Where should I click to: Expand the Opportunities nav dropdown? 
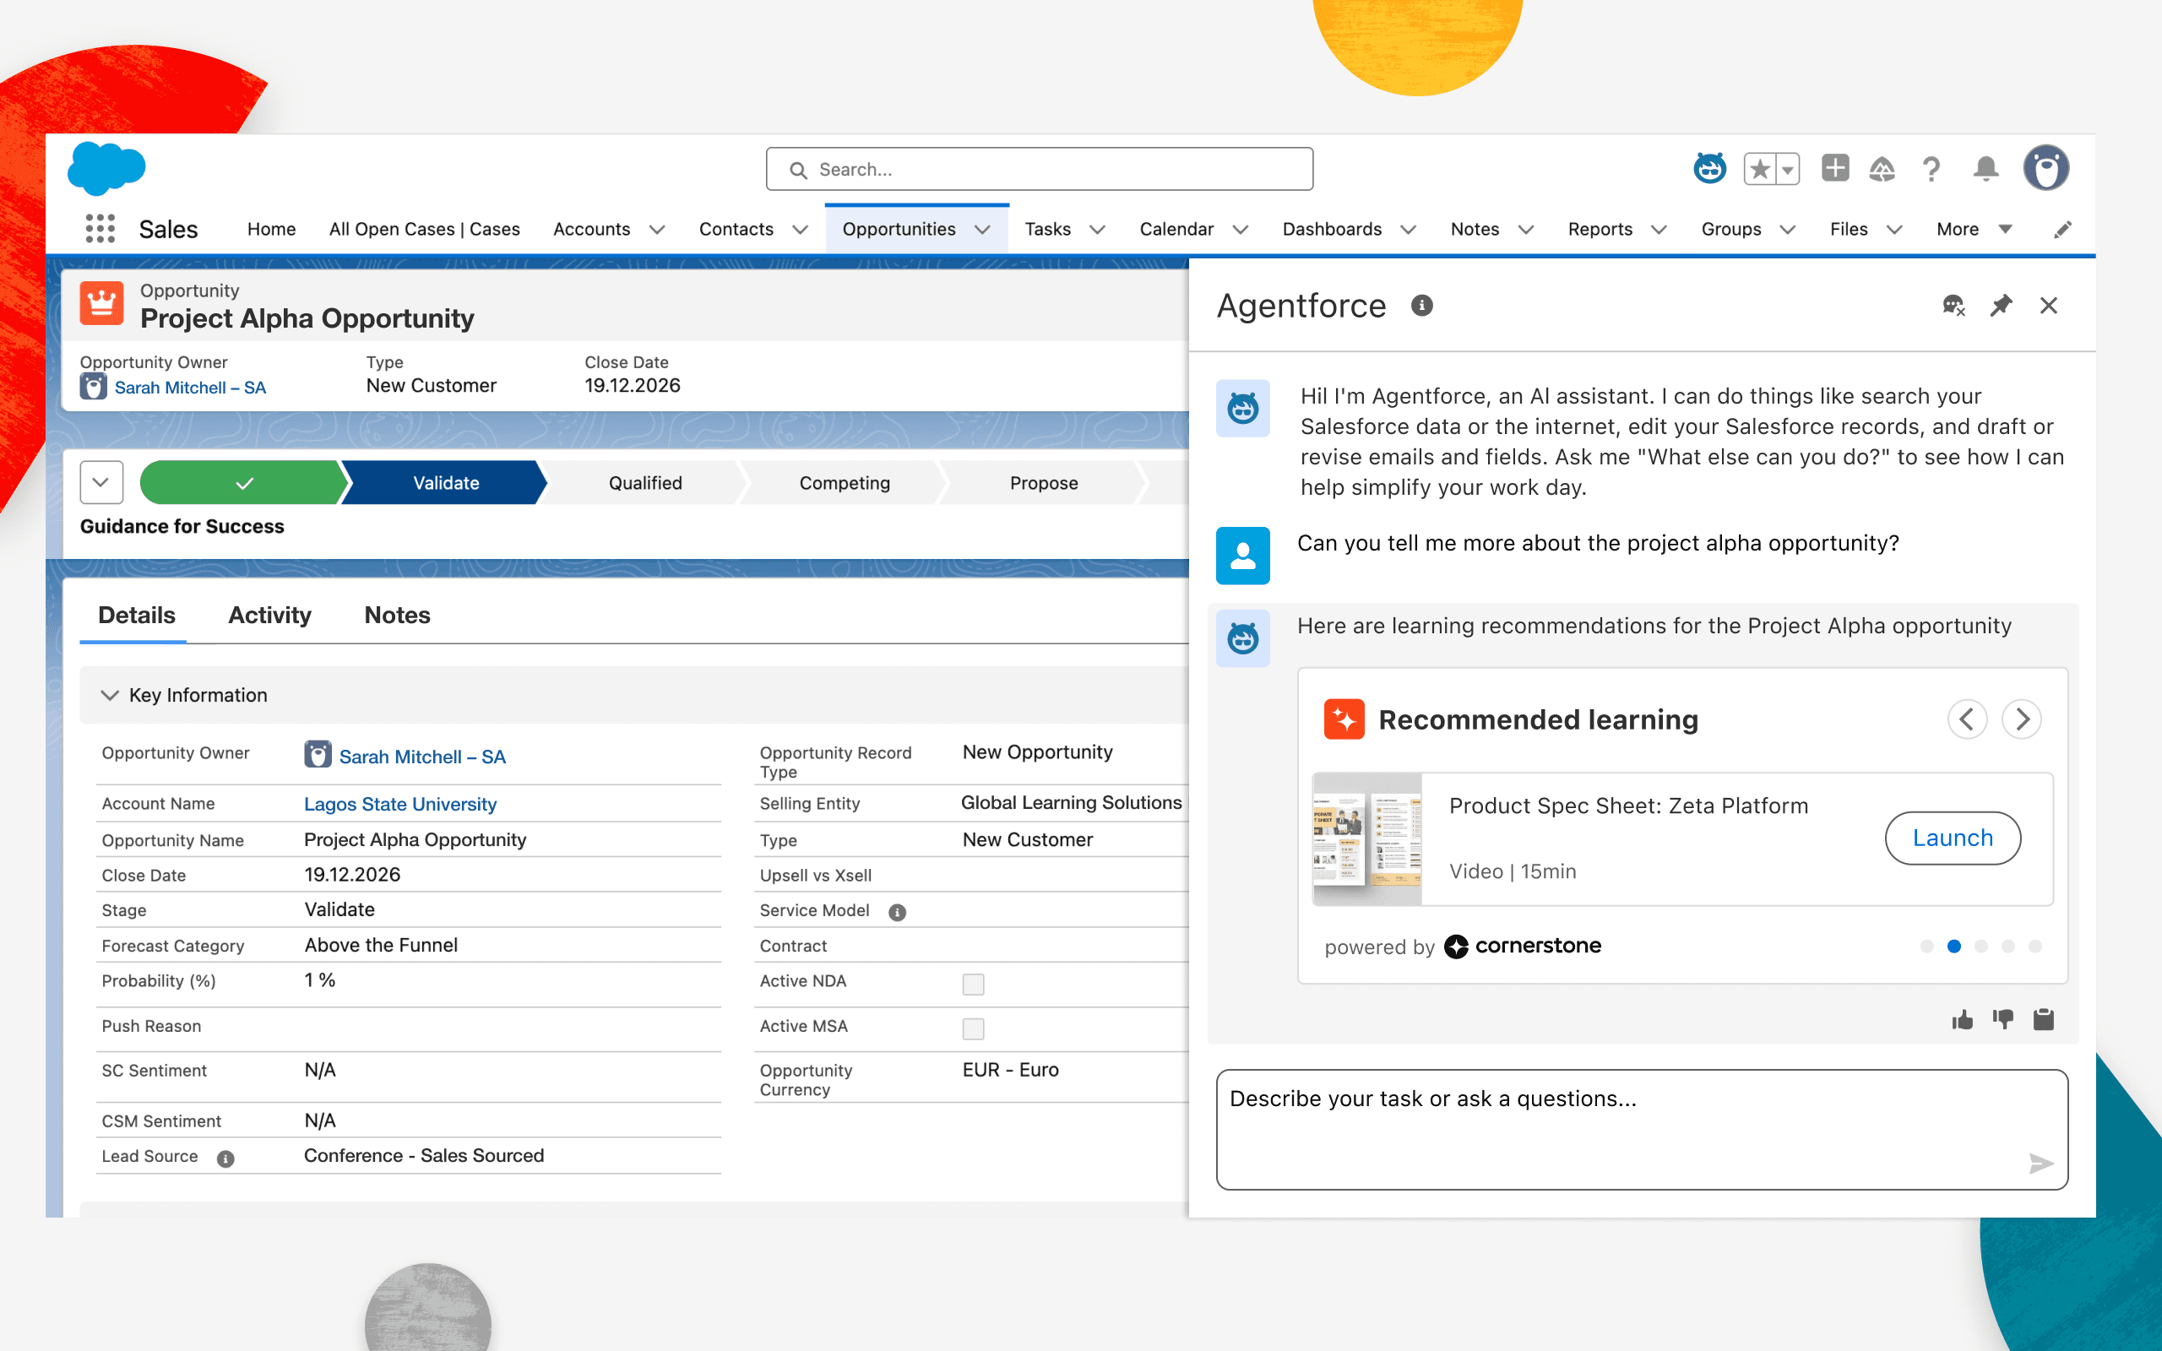[982, 230]
